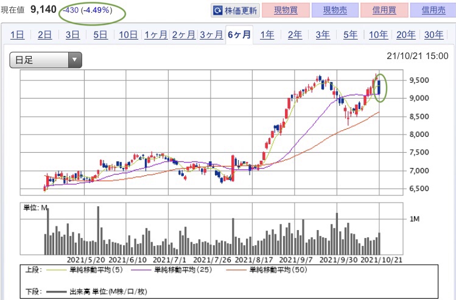Image resolution: width=456 pixels, height=300 pixels.
Task: Click the price change -430 (-4.49%)
Action: (x=87, y=10)
